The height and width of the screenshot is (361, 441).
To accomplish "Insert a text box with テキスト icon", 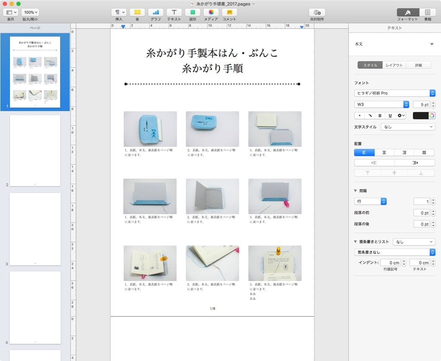I will [174, 12].
